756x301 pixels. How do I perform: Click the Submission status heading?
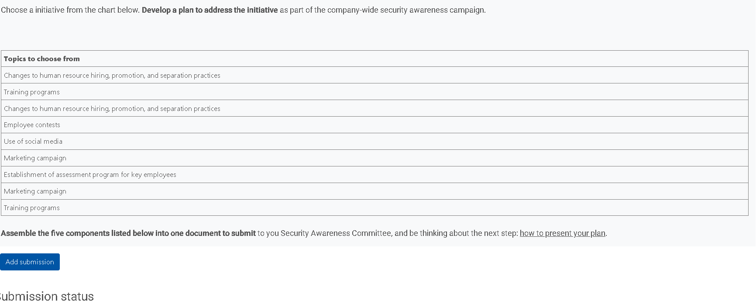46,296
